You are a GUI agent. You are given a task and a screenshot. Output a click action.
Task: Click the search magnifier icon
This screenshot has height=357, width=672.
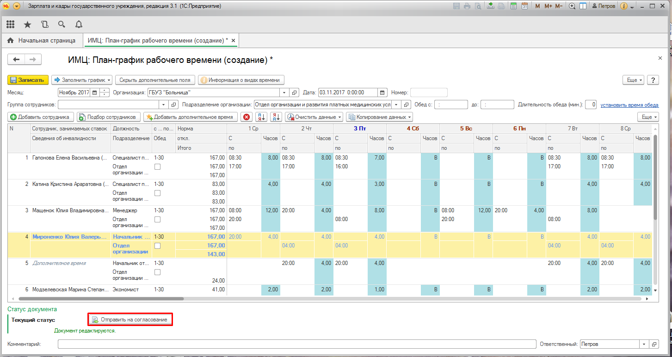[62, 25]
